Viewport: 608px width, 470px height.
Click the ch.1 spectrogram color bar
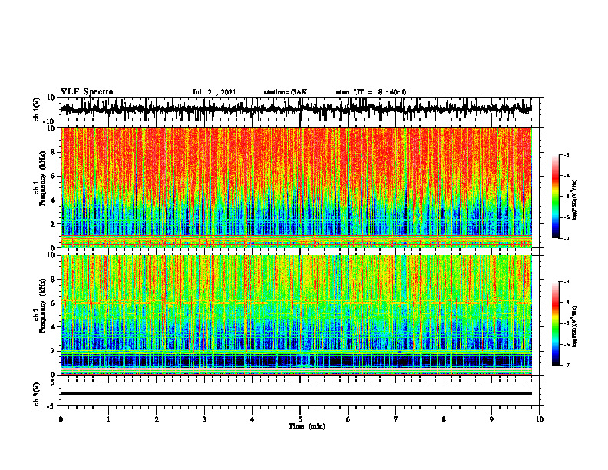(x=556, y=197)
